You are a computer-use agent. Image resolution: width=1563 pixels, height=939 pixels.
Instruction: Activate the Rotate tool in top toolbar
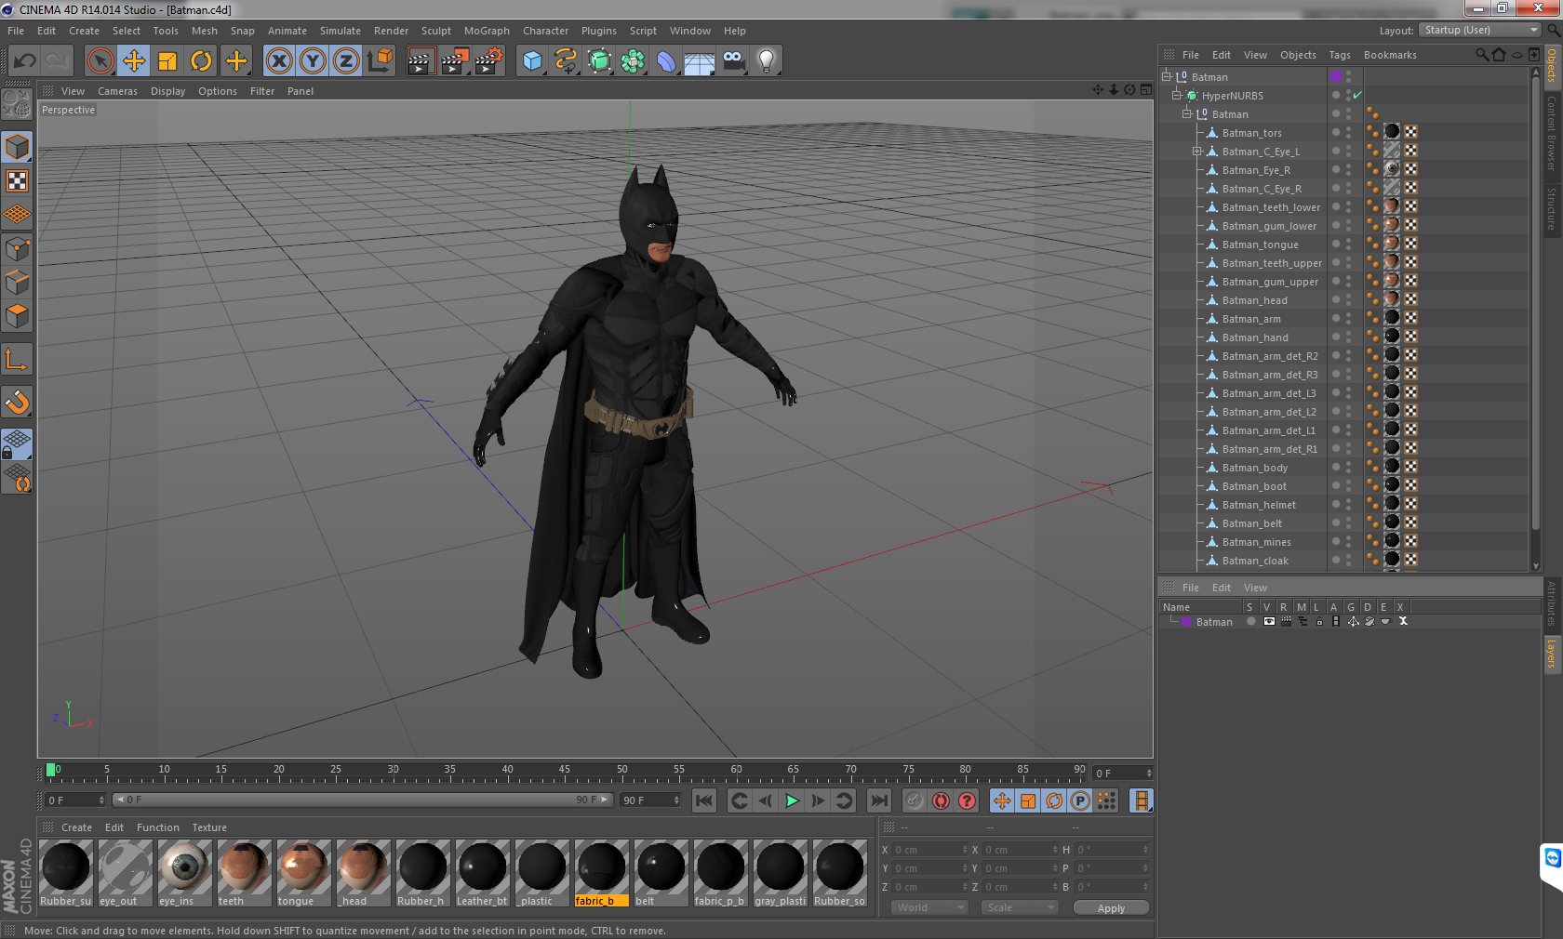pyautogui.click(x=201, y=61)
